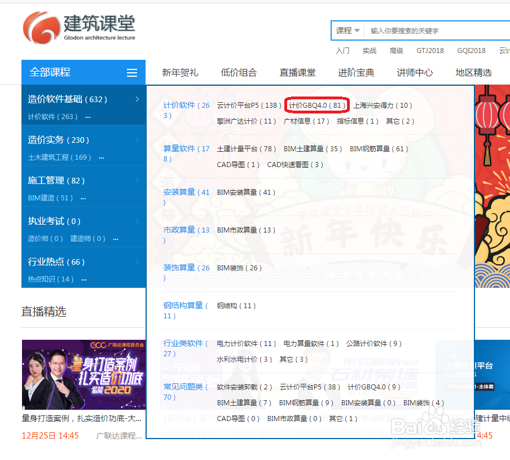Click the 实战 quick search link
The height and width of the screenshot is (460, 510).
click(370, 51)
